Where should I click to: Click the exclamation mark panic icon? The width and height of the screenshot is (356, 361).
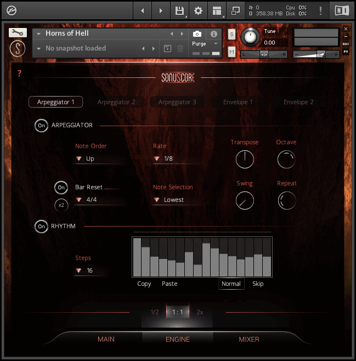coord(320,10)
